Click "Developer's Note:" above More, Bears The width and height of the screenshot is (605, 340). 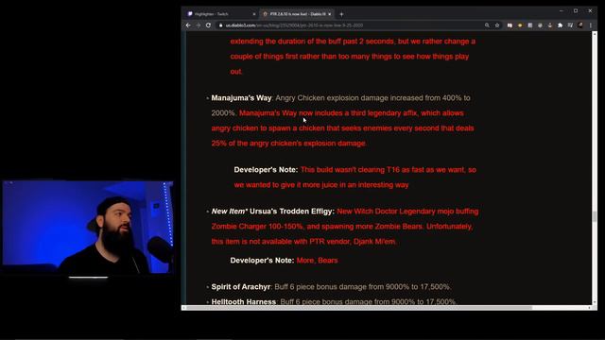262,261
